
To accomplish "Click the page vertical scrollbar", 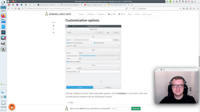I will 199,61.
